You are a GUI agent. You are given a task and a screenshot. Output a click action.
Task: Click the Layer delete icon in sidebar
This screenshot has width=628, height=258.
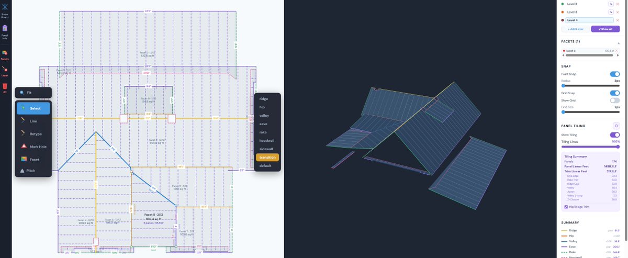4,71
